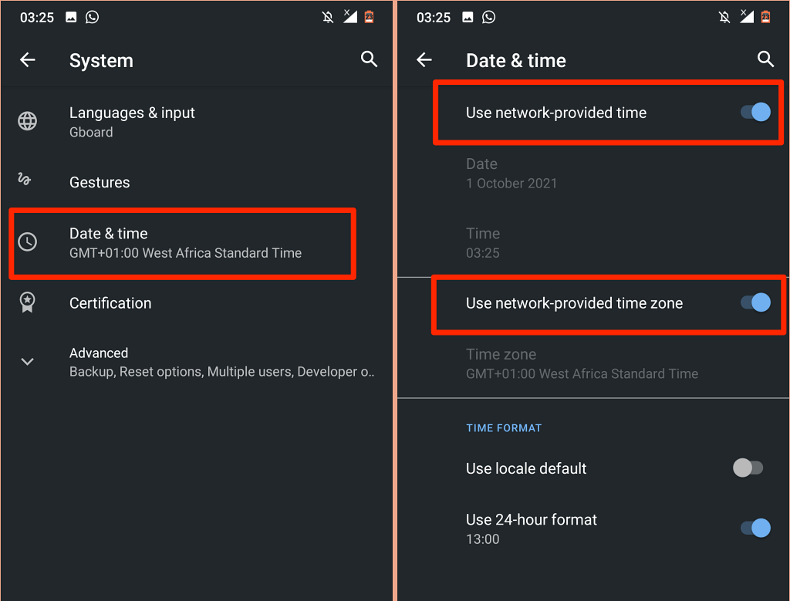The height and width of the screenshot is (601, 790).
Task: Tap the globe icon for Languages & input
Action: pyautogui.click(x=28, y=121)
